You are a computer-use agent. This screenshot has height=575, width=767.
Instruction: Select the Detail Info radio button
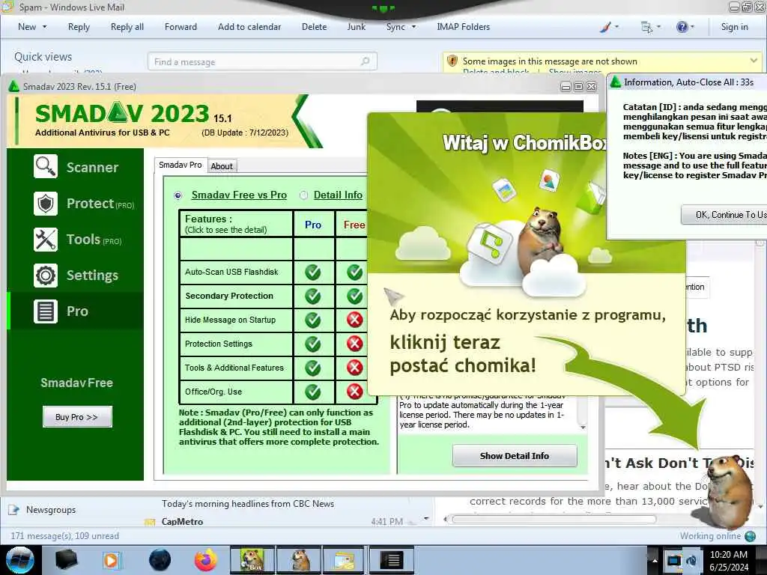[304, 195]
